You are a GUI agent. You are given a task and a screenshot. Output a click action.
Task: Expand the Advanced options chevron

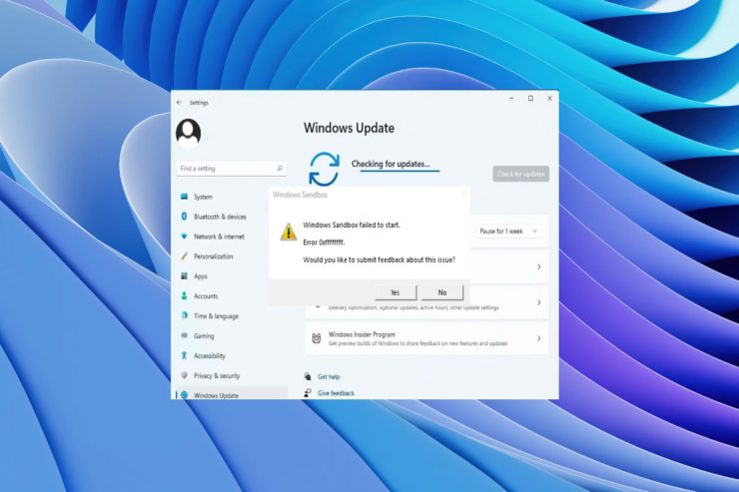538,301
